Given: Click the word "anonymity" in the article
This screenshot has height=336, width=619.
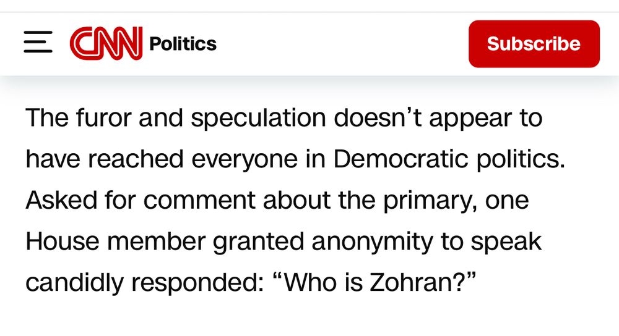Looking at the screenshot, I should [372, 242].
